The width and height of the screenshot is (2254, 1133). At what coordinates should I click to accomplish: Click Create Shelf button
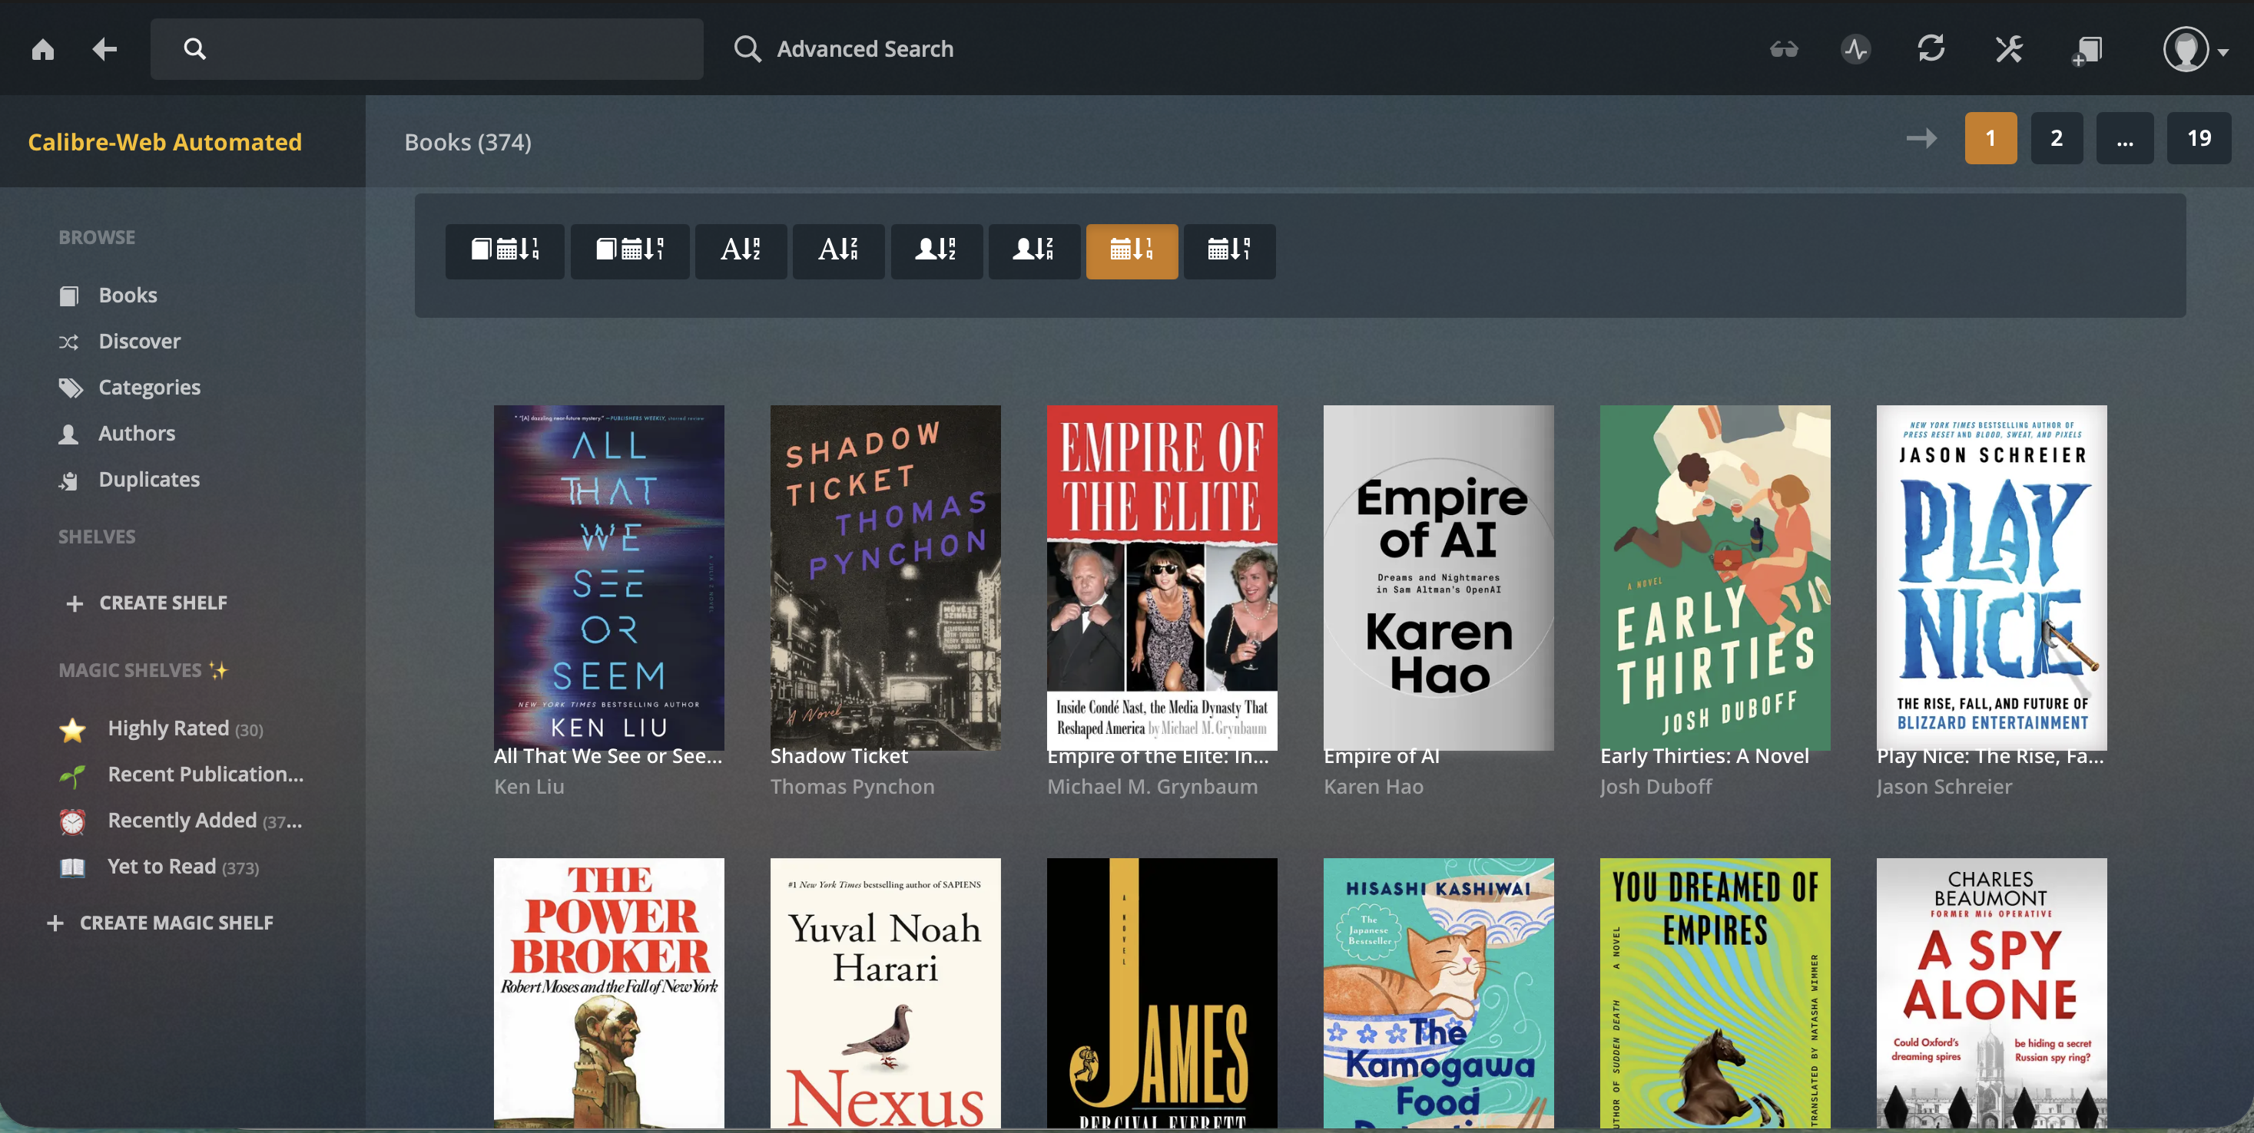point(146,603)
